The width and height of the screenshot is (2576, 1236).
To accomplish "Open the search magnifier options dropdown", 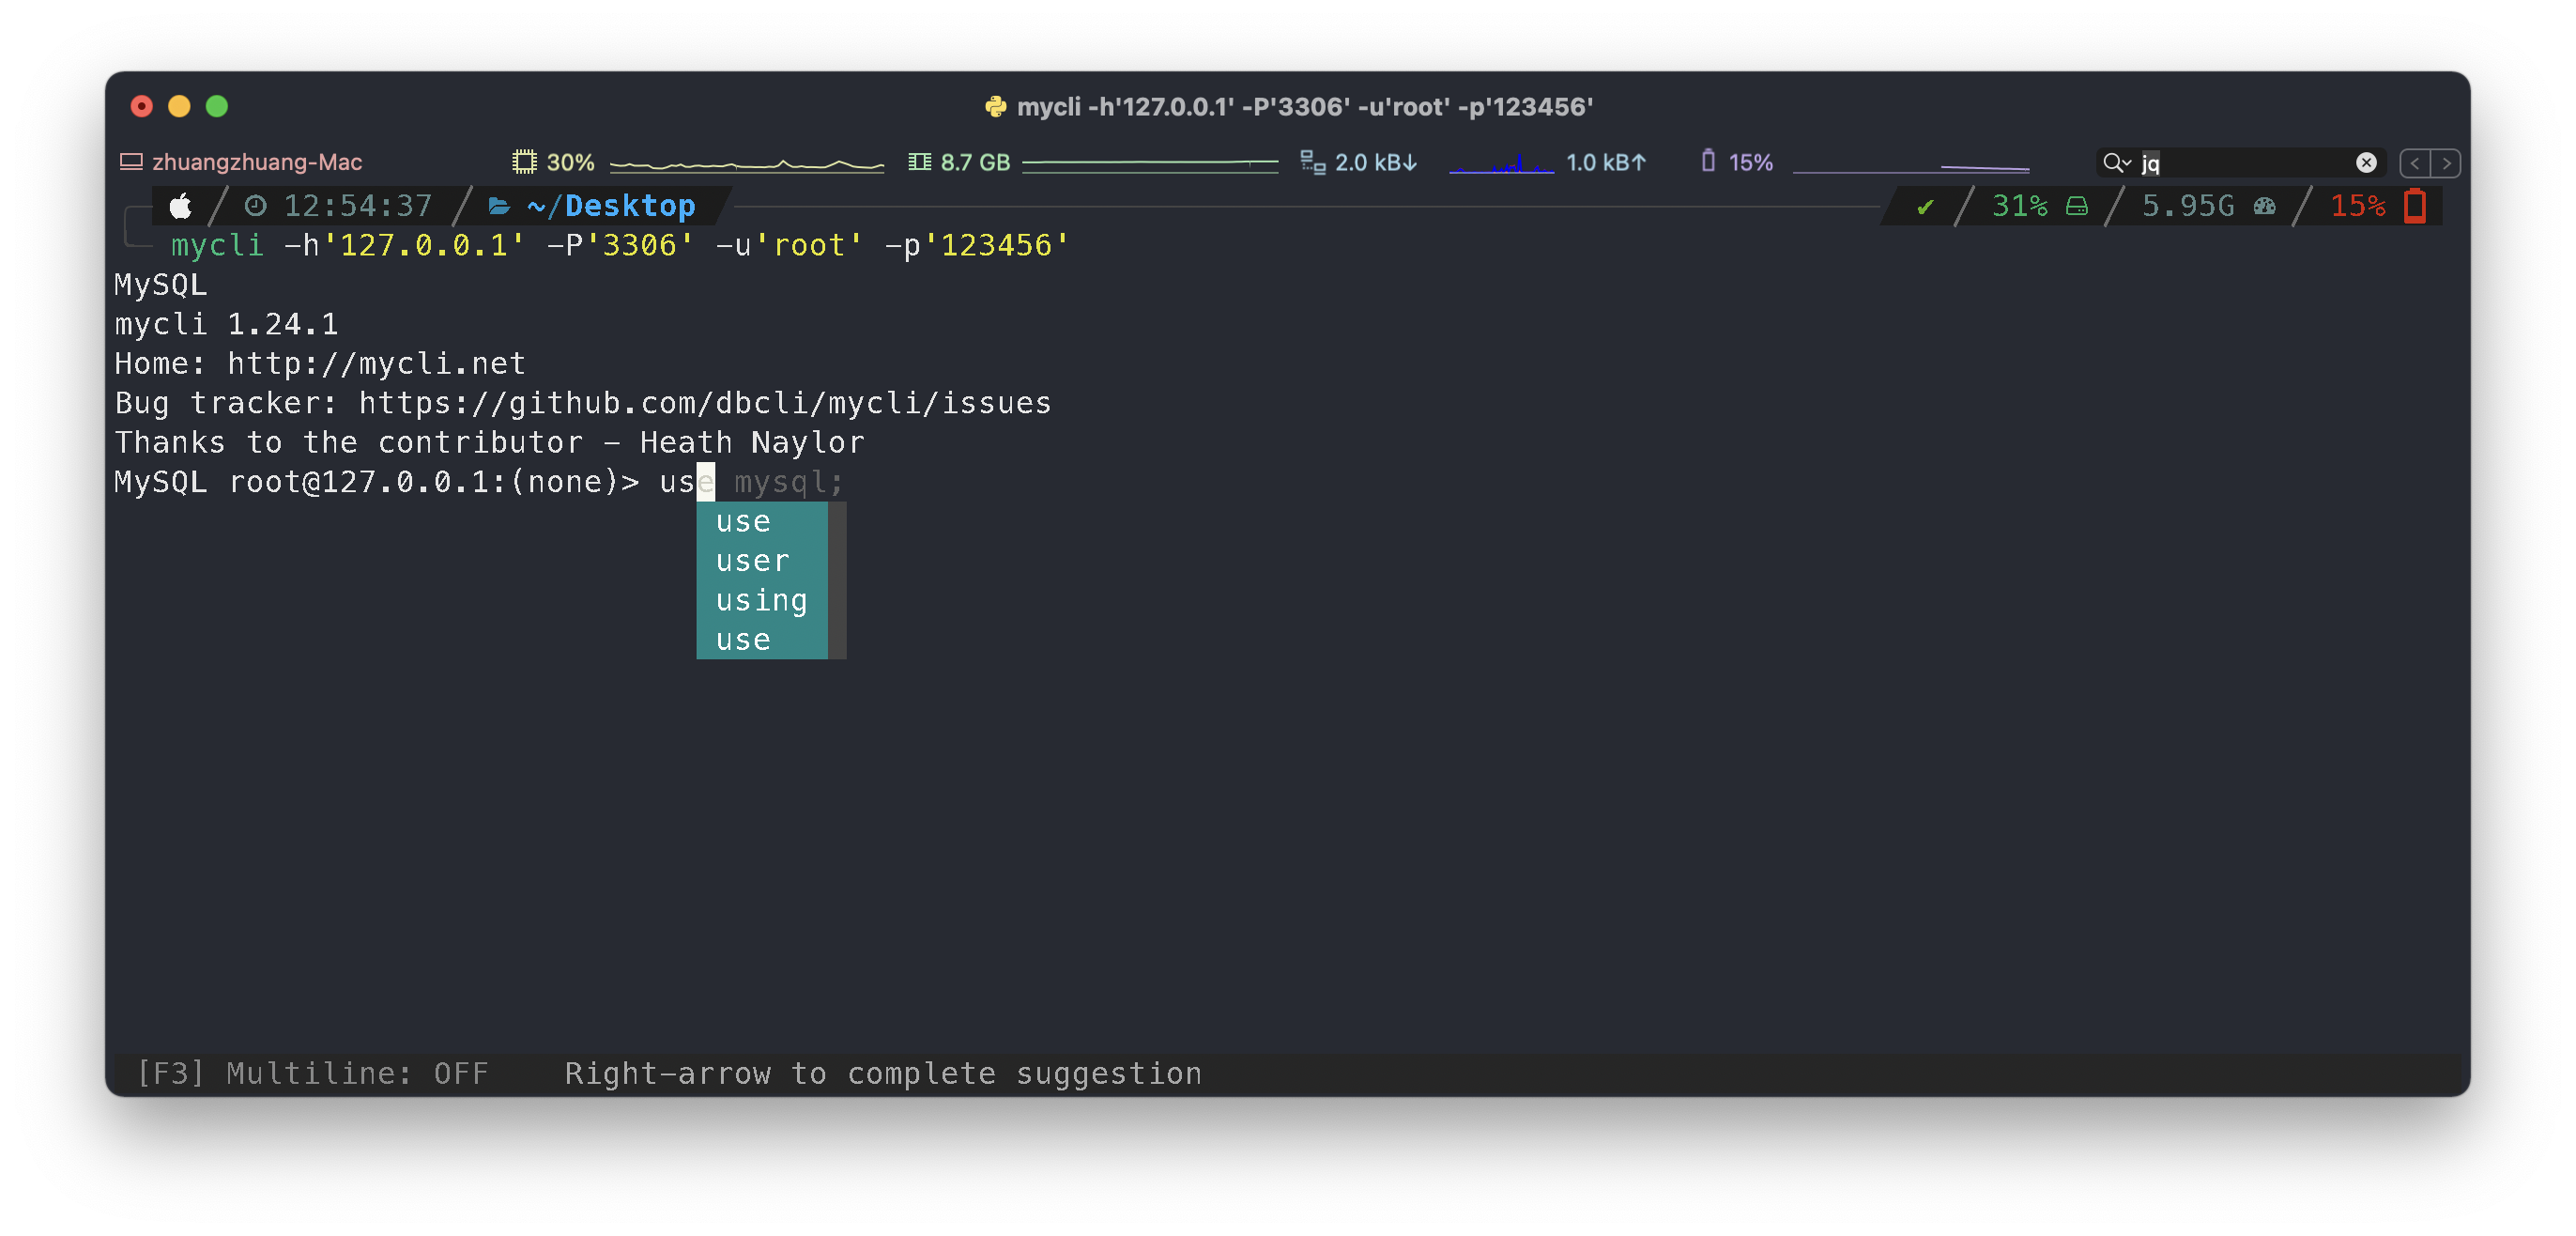I will [2116, 162].
